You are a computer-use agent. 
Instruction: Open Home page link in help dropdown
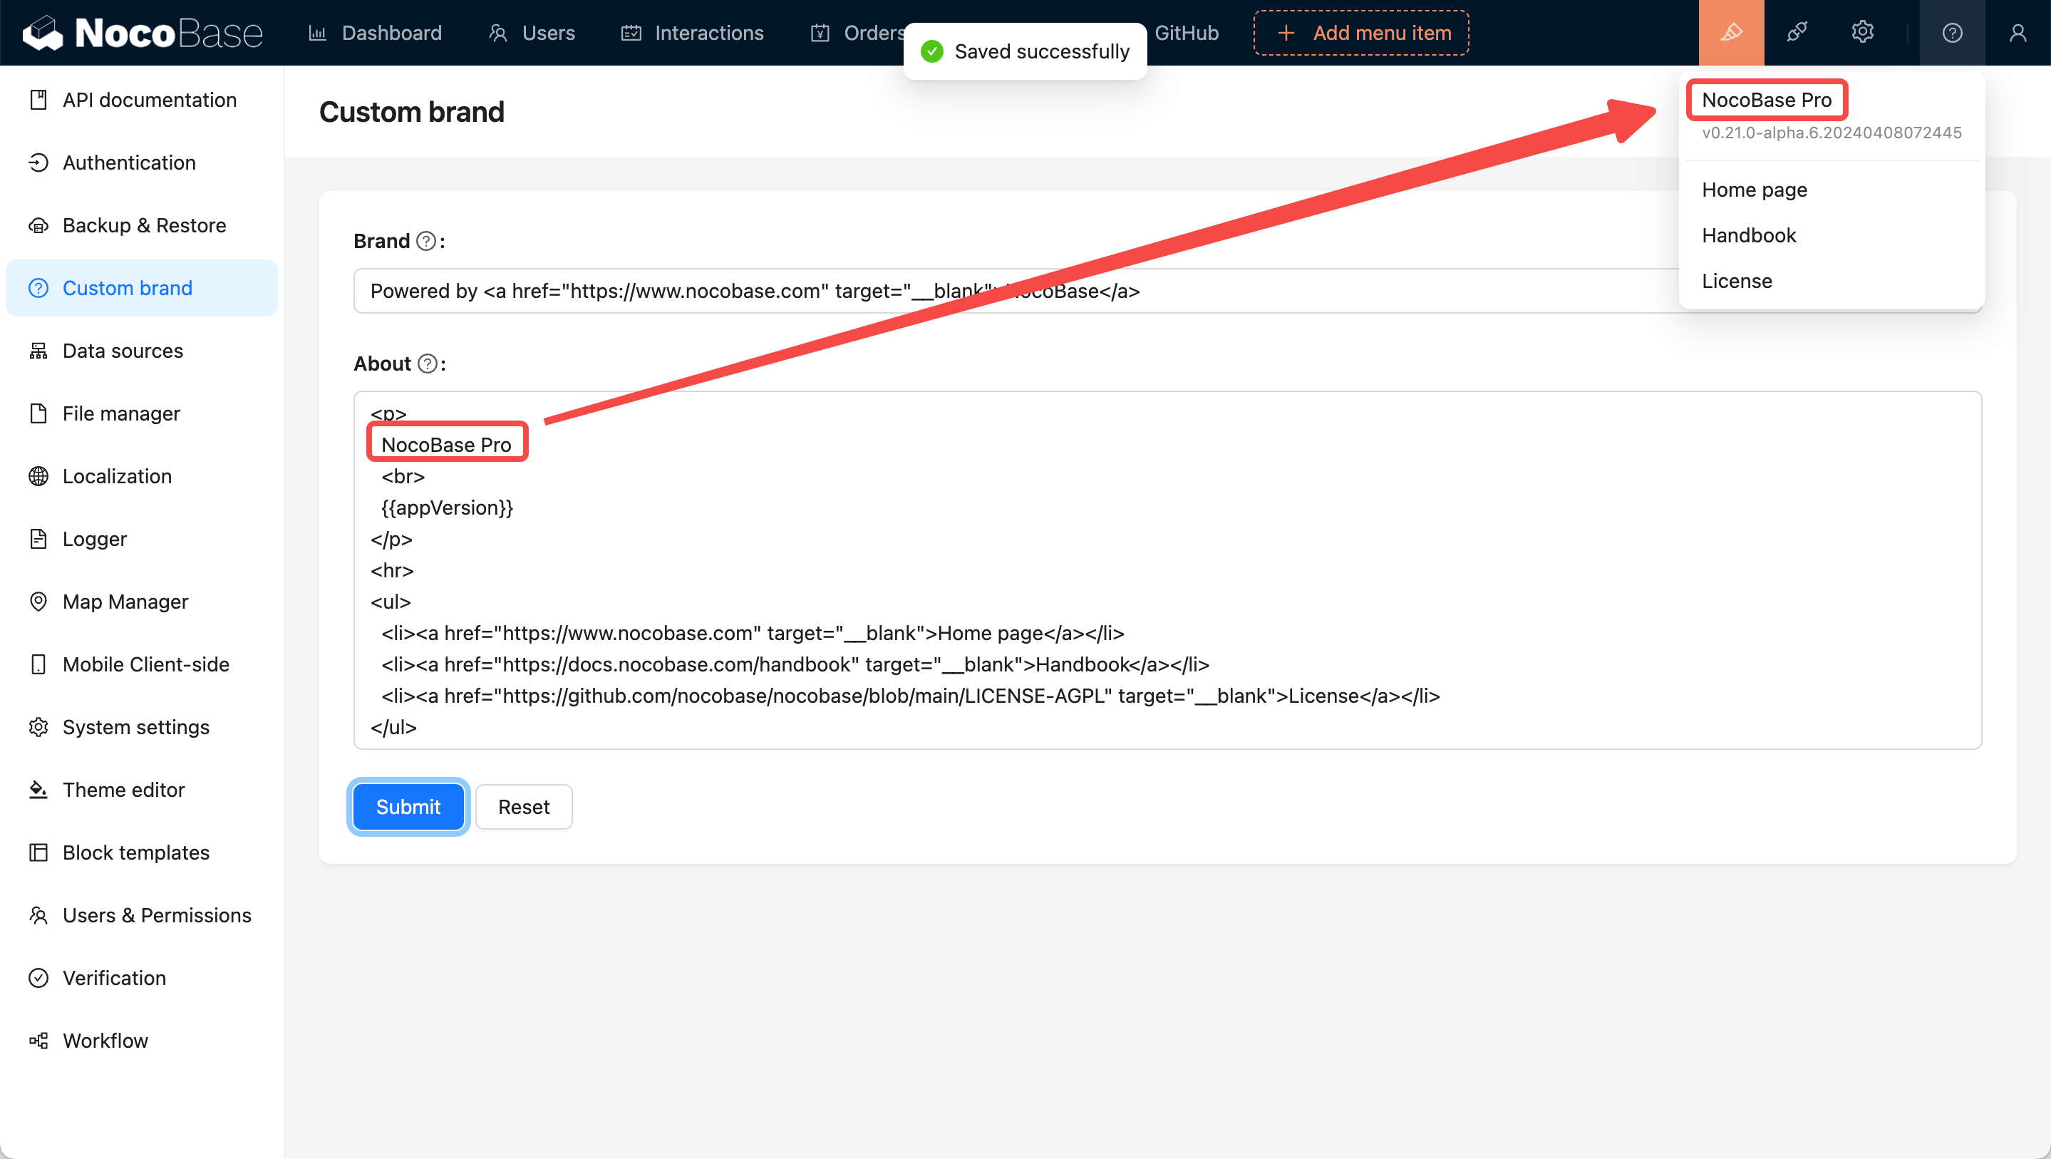pyautogui.click(x=1754, y=190)
